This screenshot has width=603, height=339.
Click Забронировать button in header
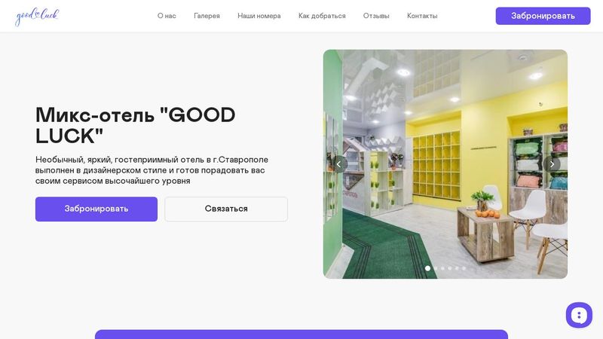click(543, 16)
